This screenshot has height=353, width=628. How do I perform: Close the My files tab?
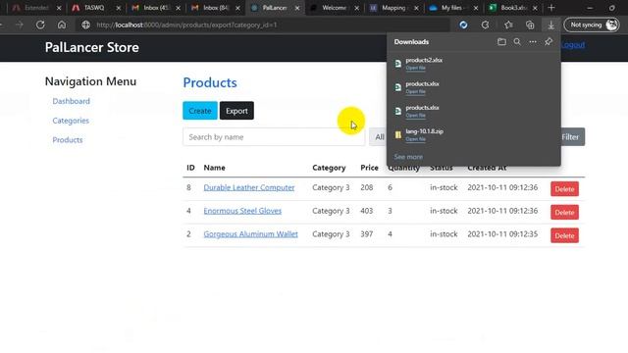tap(475, 8)
